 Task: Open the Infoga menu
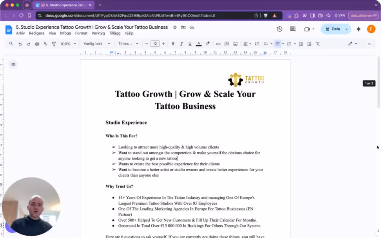[65, 33]
